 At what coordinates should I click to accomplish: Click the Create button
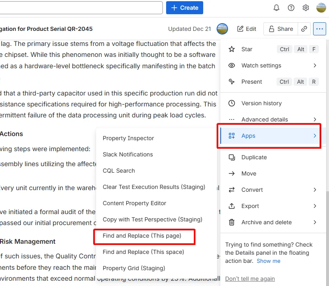pos(184,8)
